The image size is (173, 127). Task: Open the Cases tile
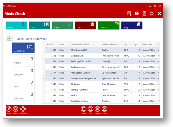[39, 25]
